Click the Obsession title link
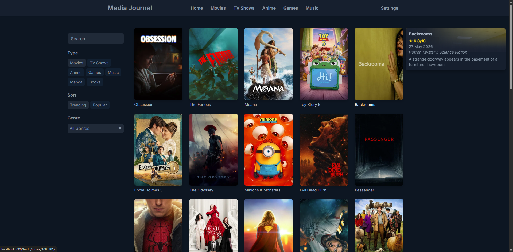 [x=144, y=105]
